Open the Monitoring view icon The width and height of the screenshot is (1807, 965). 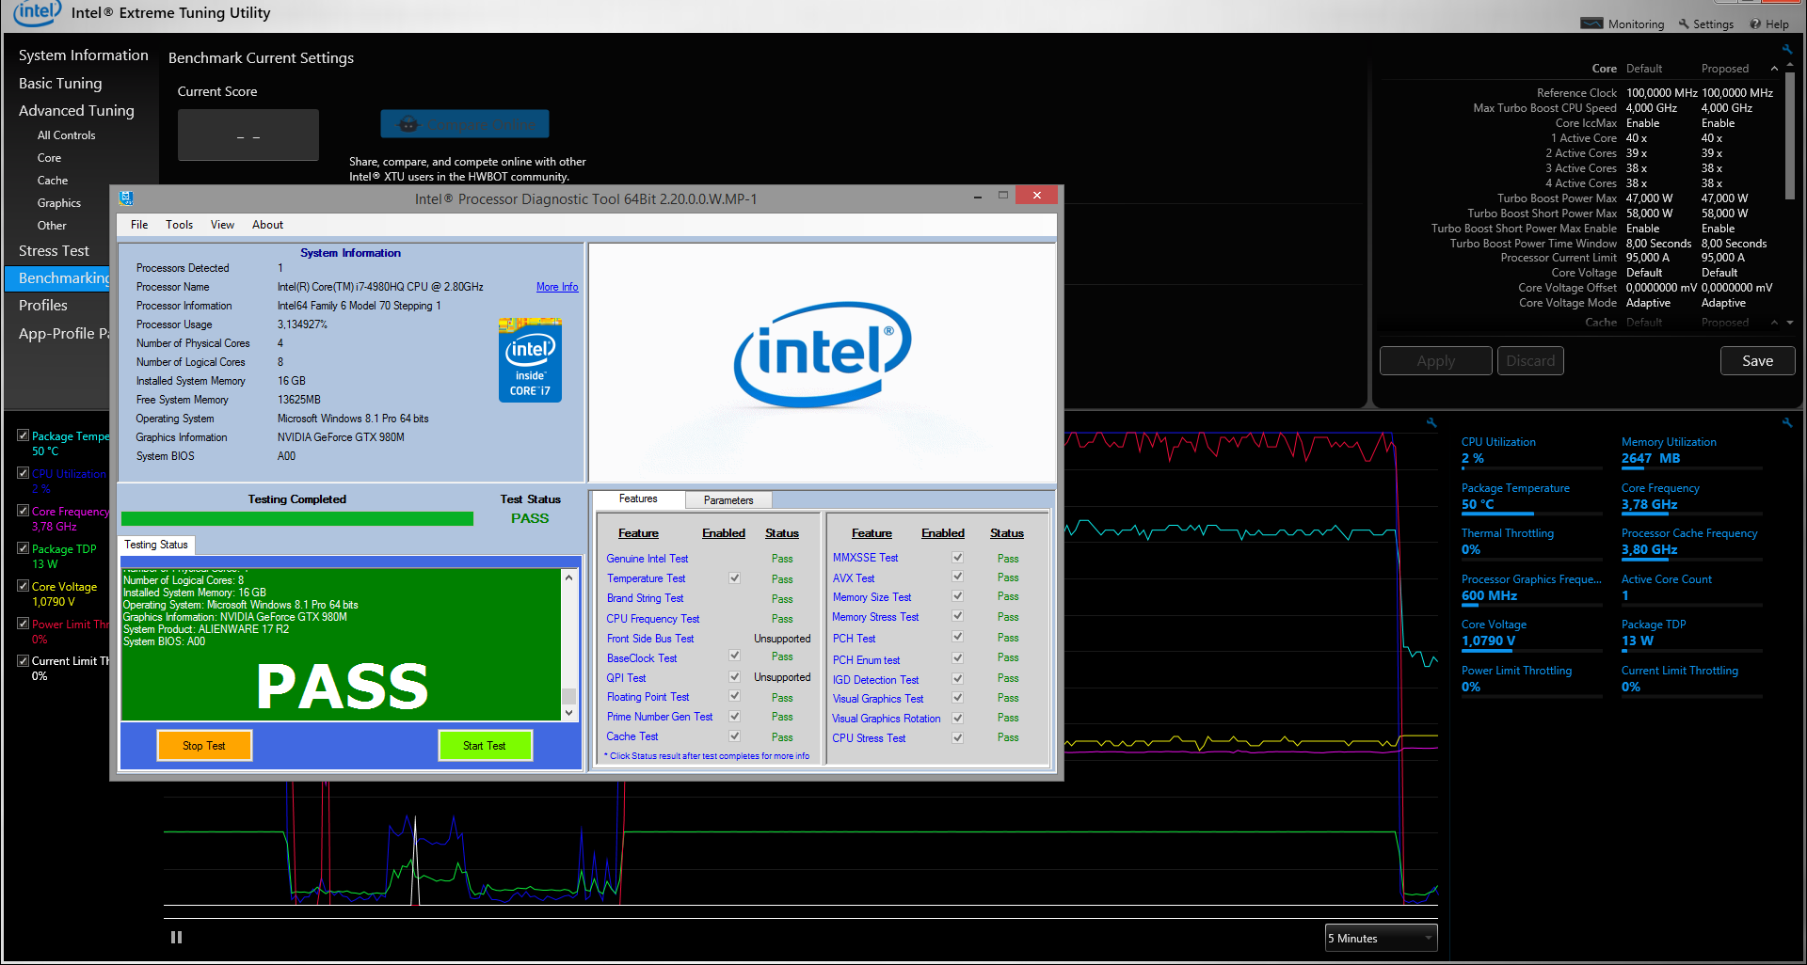[1591, 24]
